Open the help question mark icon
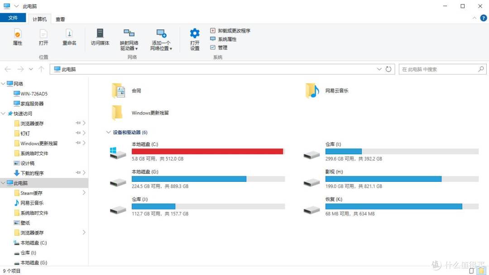The width and height of the screenshot is (489, 275). 484,18
